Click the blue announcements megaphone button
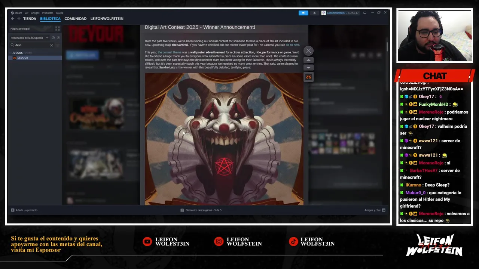The width and height of the screenshot is (479, 269). click(x=303, y=13)
